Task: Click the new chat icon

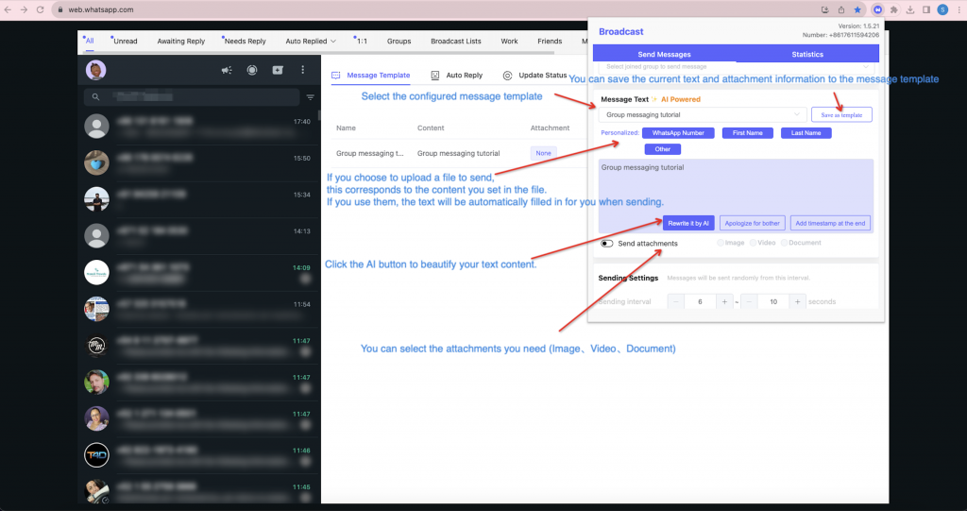Action: tap(278, 70)
